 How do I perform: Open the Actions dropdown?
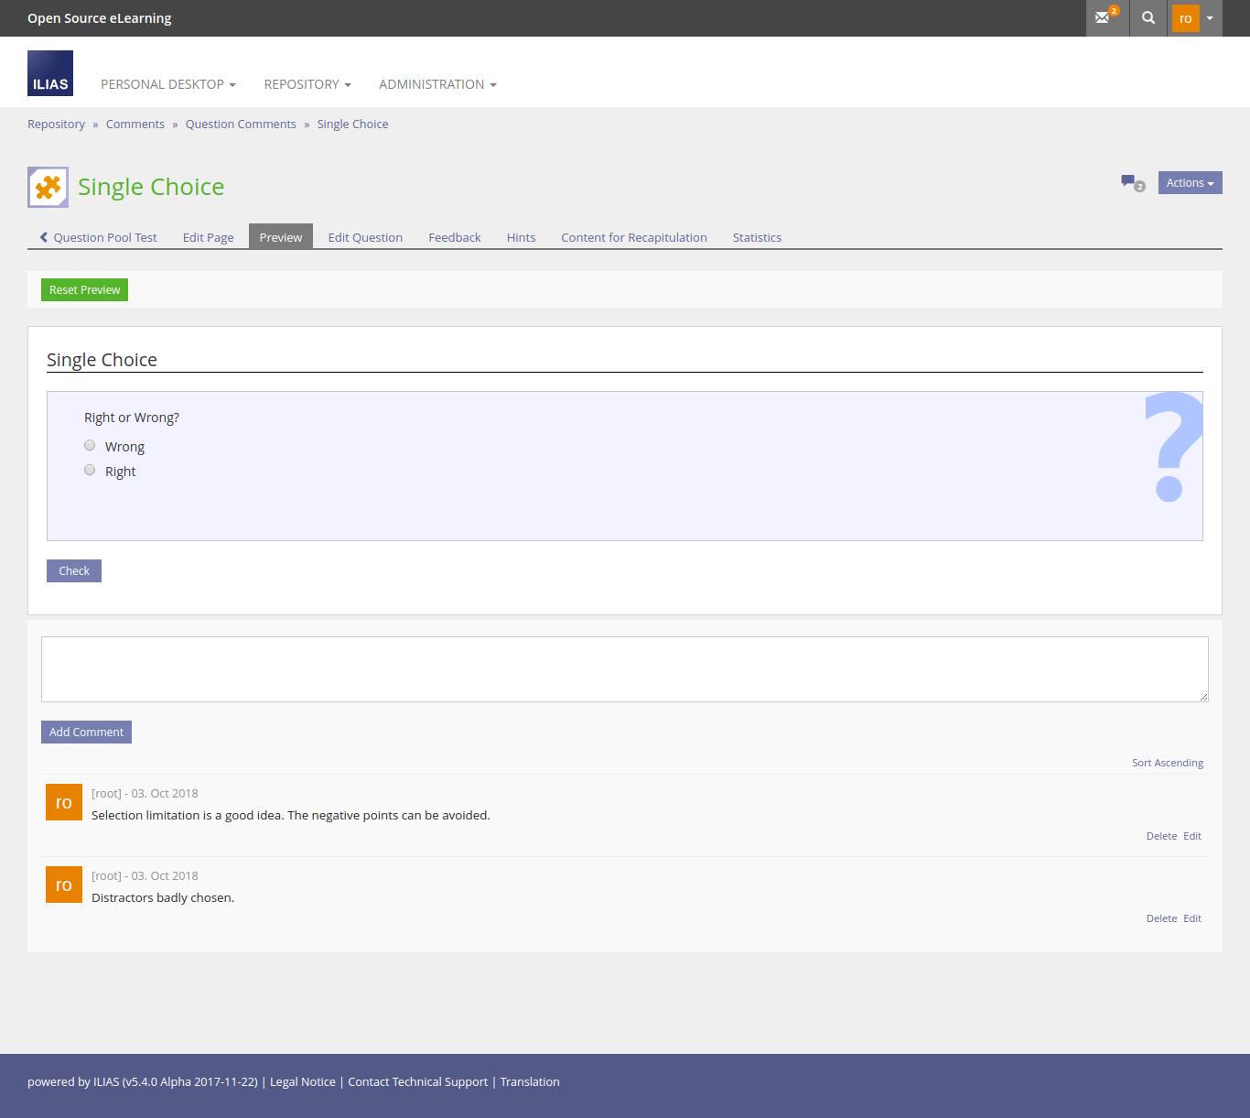click(x=1190, y=183)
